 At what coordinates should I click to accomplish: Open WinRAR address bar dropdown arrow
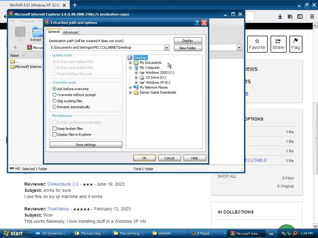[239, 47]
